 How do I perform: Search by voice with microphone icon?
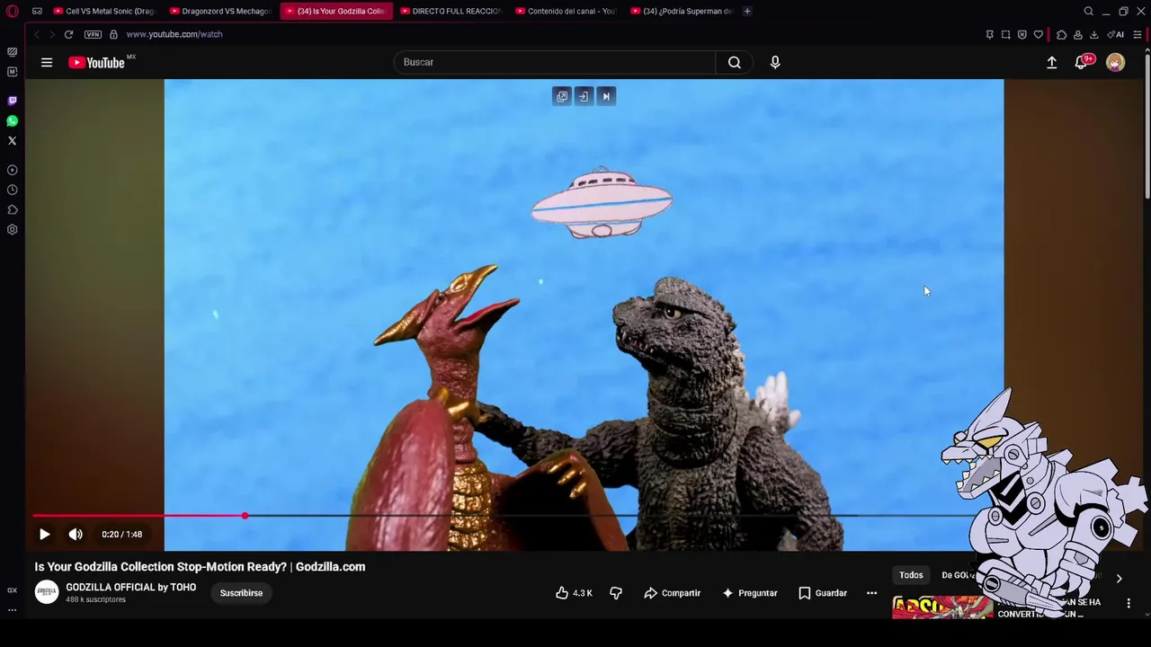(775, 62)
